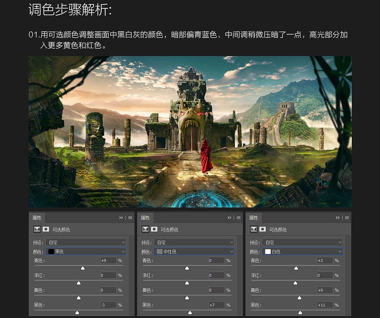The image size is (380, 318).
Task: Open the 预设 dropdown in the 中性色 panel
Action: pos(194,242)
